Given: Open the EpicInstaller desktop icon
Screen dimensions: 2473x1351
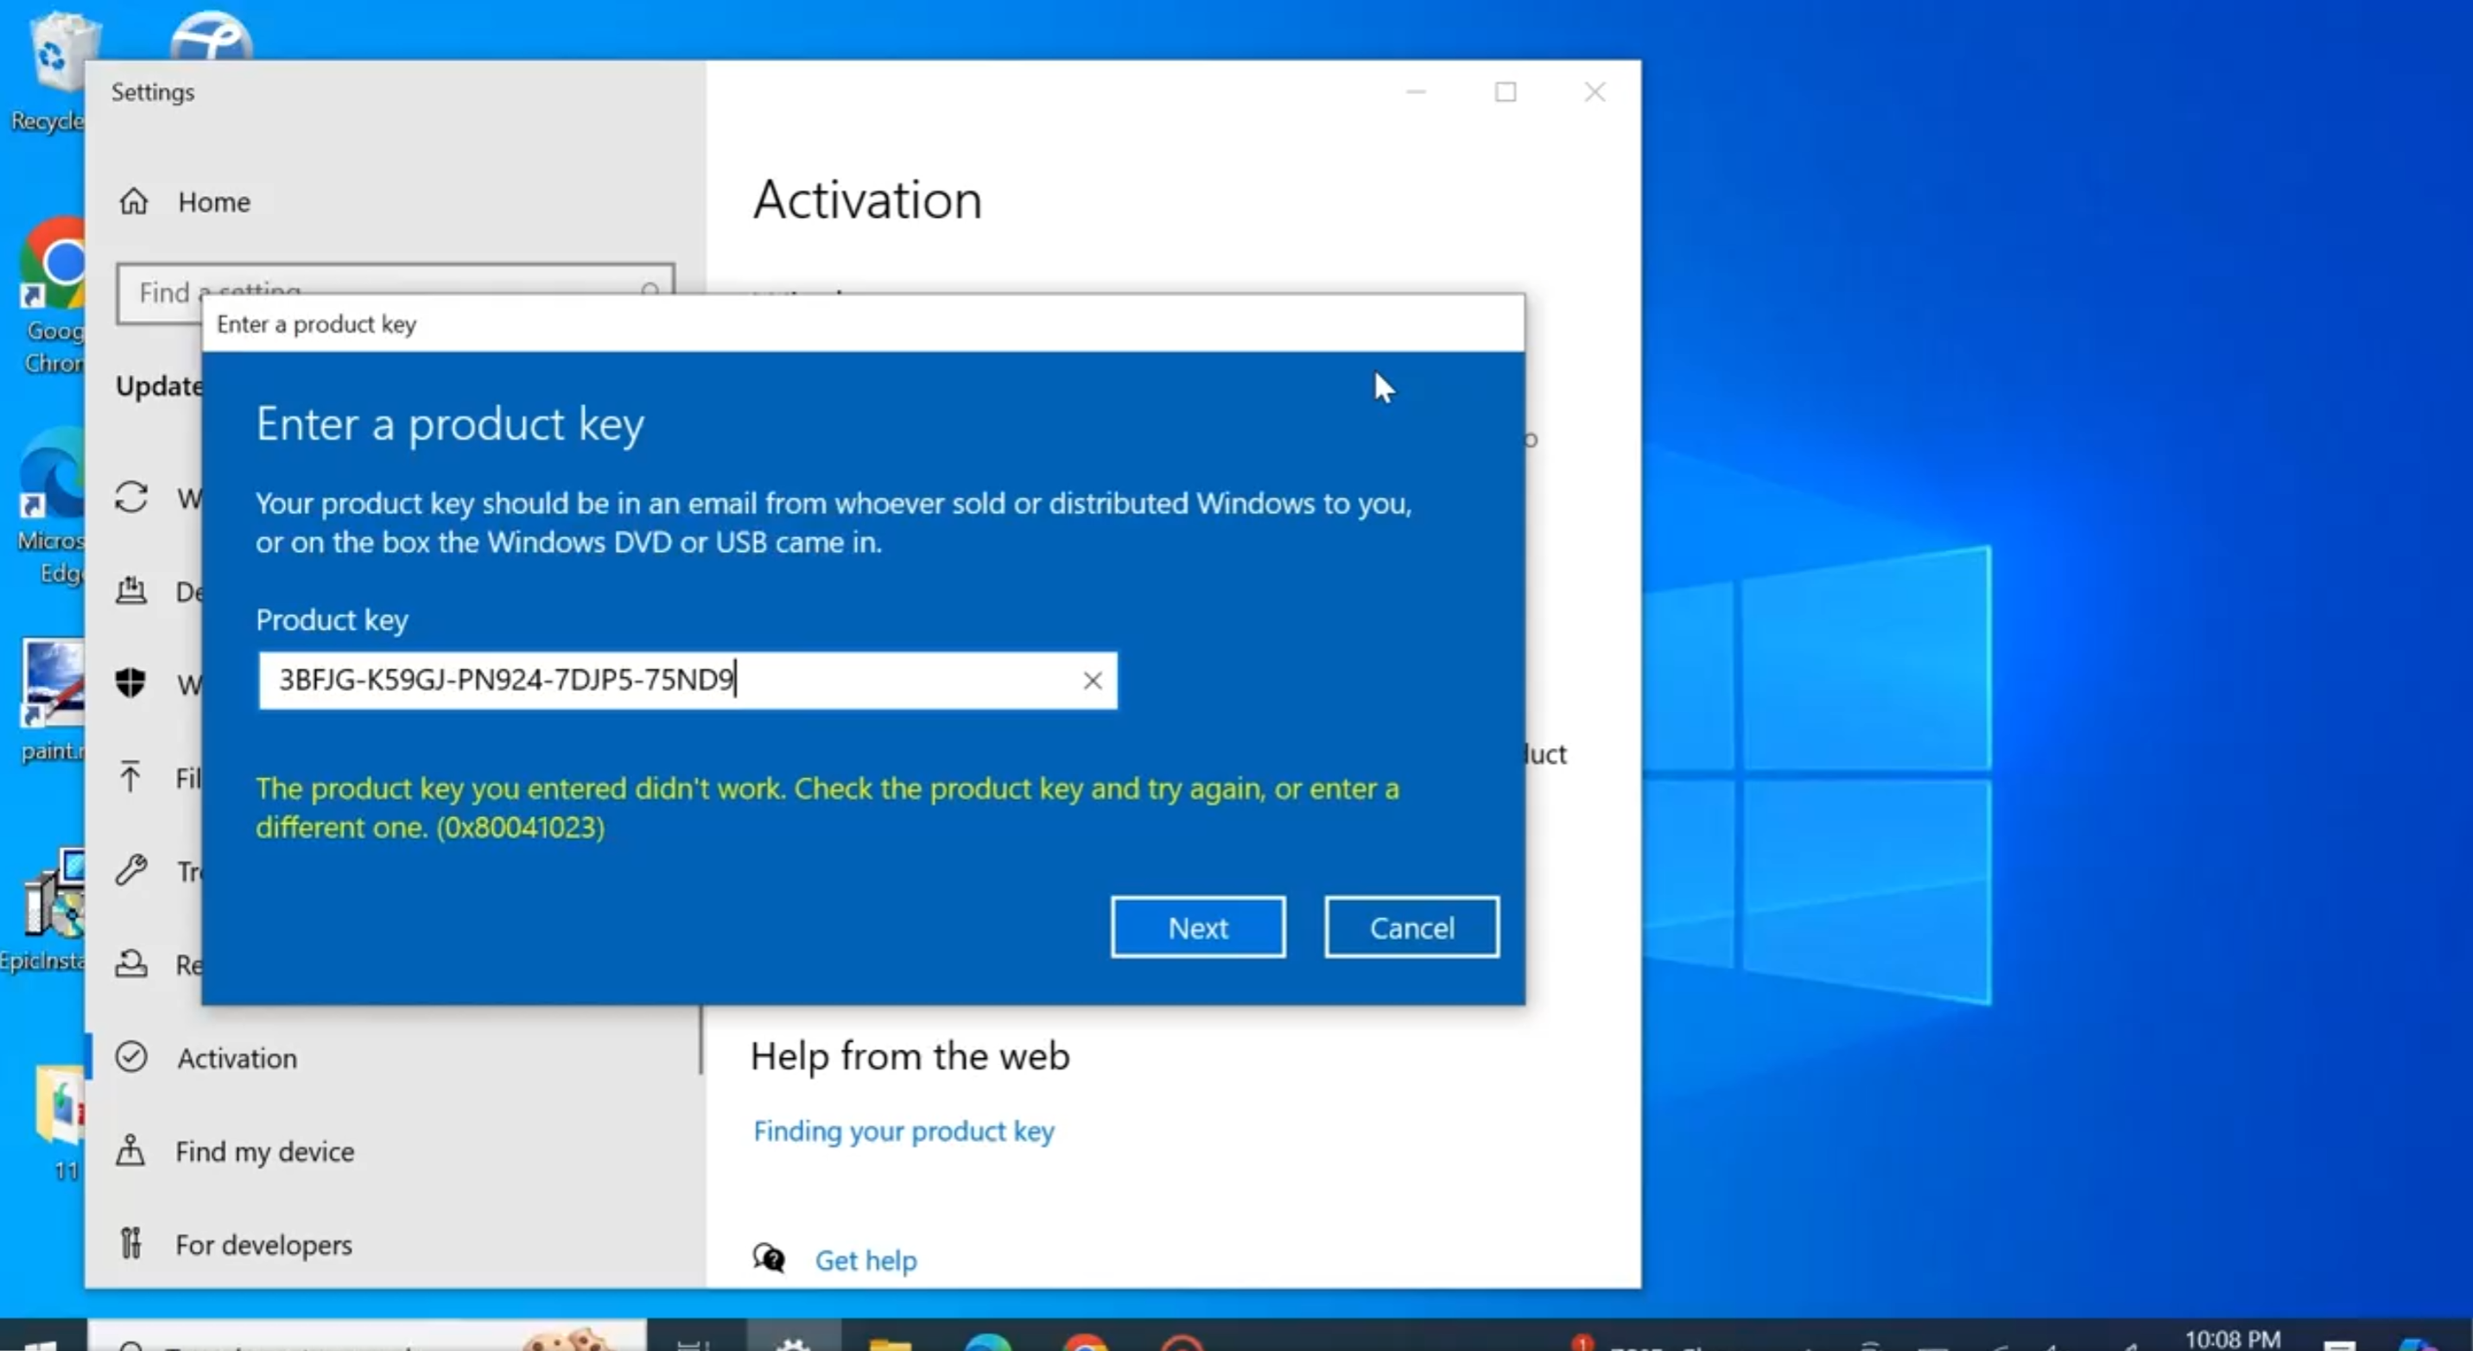Looking at the screenshot, I should 43,910.
